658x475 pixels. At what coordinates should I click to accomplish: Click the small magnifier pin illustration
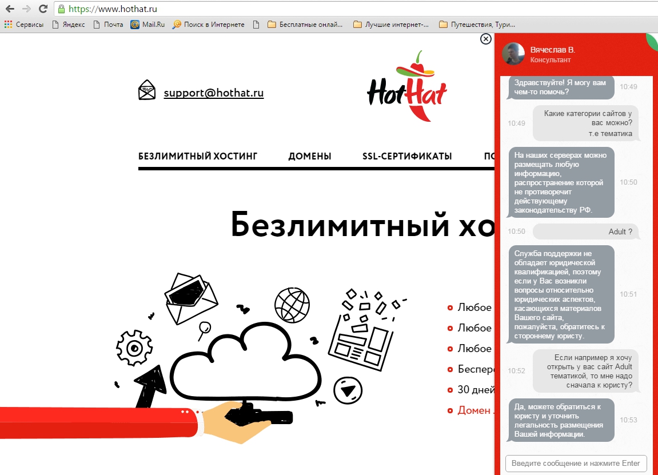[x=204, y=331]
